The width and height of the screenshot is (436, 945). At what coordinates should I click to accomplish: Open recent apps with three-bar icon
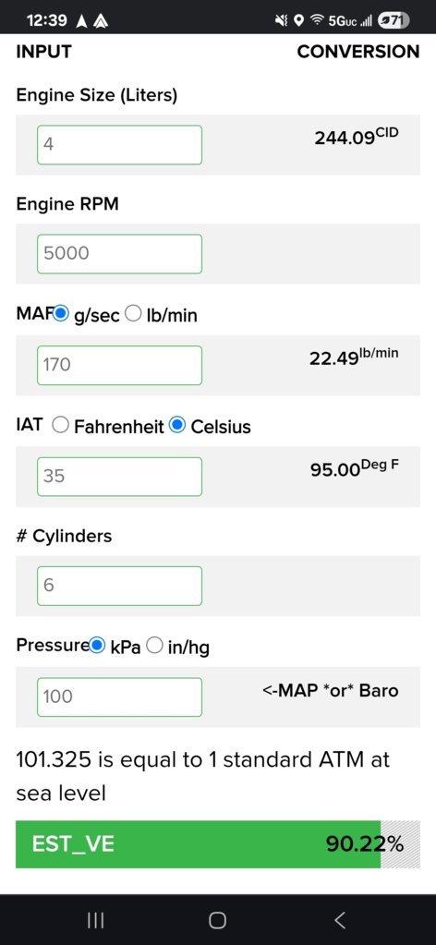(95, 920)
